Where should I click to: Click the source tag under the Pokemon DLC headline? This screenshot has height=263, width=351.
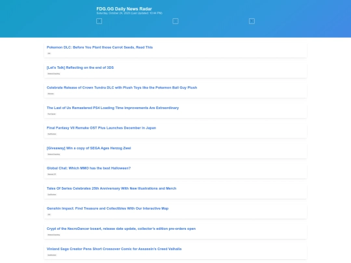tap(49, 53)
